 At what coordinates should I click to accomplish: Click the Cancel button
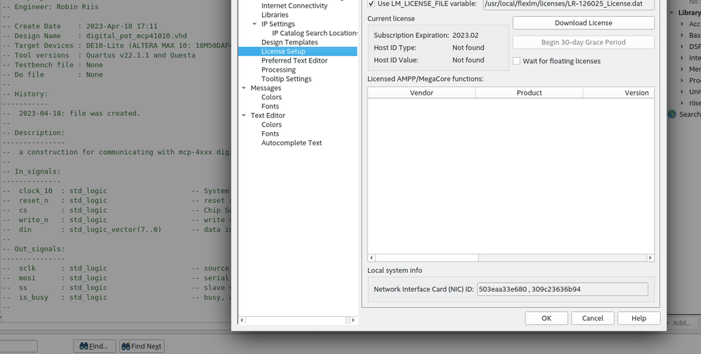(x=592, y=318)
